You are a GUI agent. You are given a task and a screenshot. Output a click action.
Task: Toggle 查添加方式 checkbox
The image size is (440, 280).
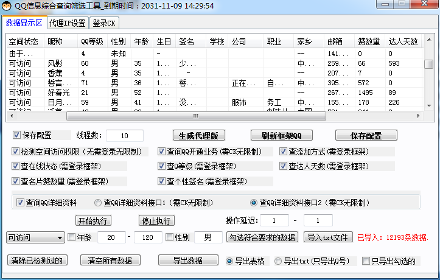coord(283,152)
